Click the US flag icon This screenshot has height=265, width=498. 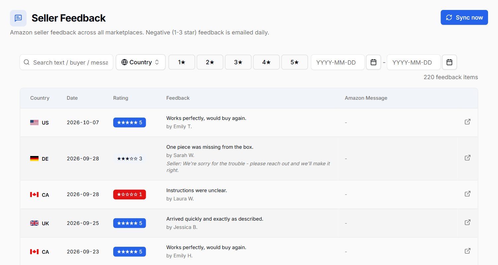34,123
